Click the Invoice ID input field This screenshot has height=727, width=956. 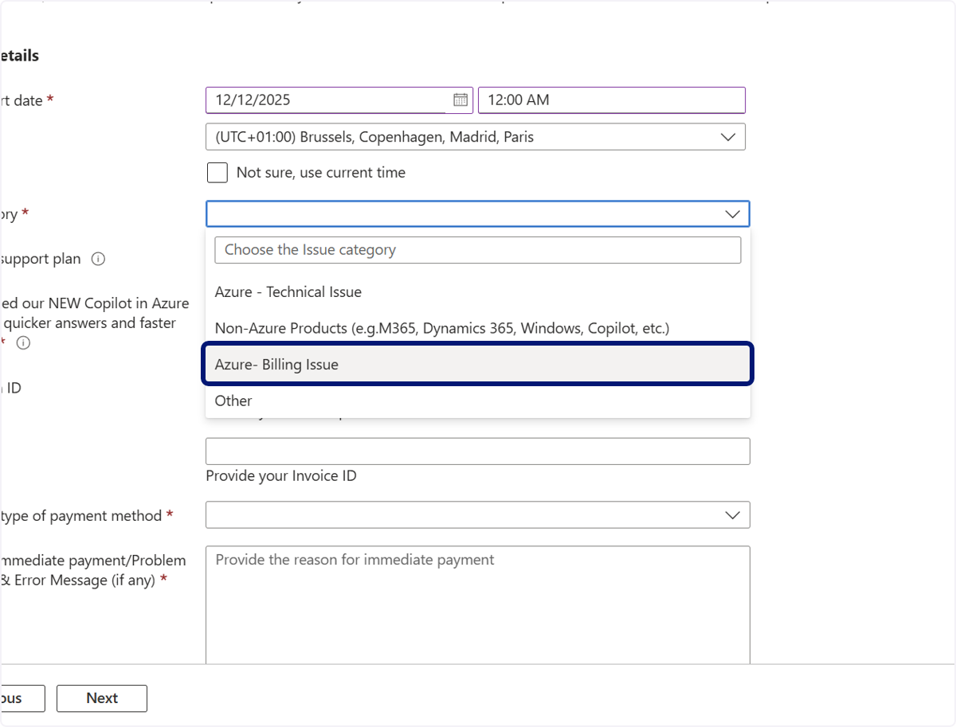coord(478,451)
